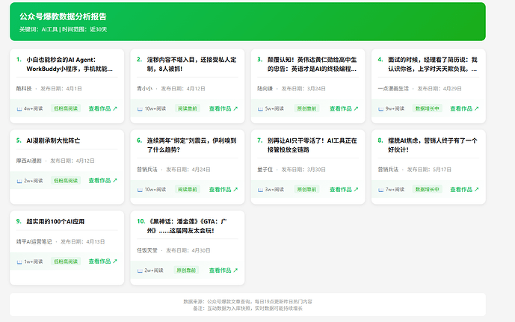515x322 pixels.
Task: Open 查看作品 link for article 6 伊利
Action: click(x=223, y=190)
